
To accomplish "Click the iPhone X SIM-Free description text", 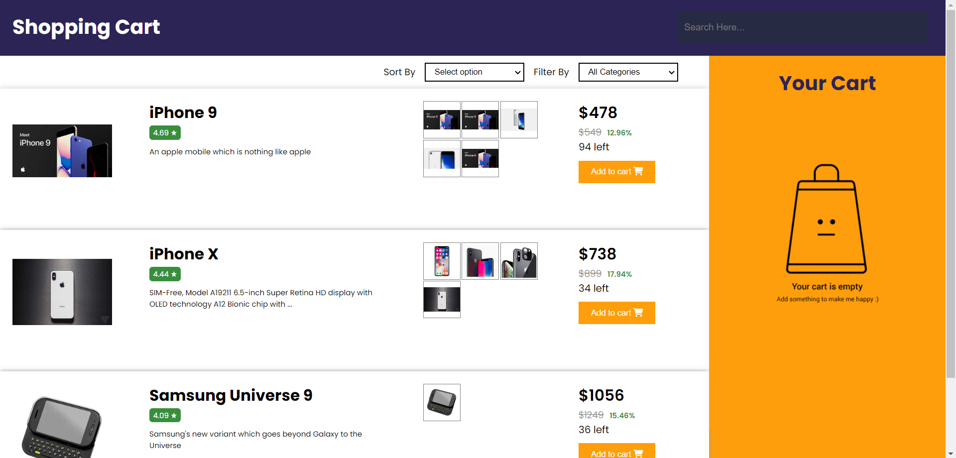I will pos(261,298).
